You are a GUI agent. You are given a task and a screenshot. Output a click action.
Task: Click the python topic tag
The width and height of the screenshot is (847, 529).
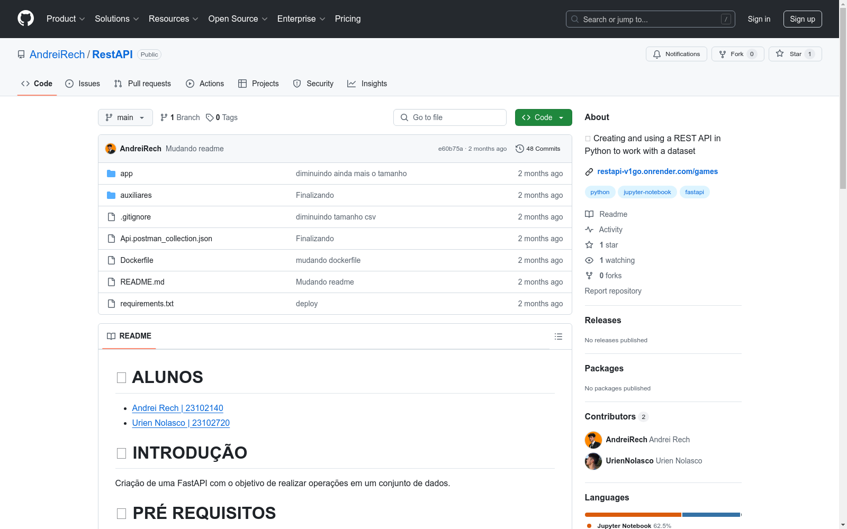click(x=600, y=192)
